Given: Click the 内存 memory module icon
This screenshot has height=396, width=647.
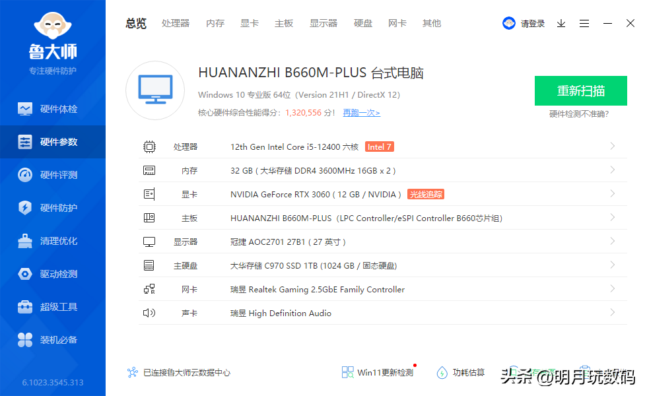Looking at the screenshot, I should (x=149, y=170).
